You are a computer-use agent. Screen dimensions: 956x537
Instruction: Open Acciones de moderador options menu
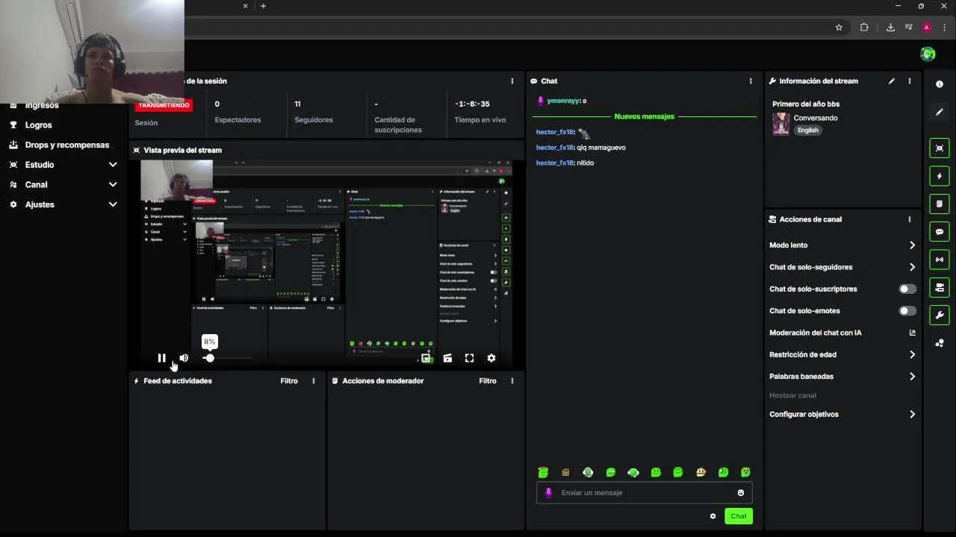coord(512,380)
